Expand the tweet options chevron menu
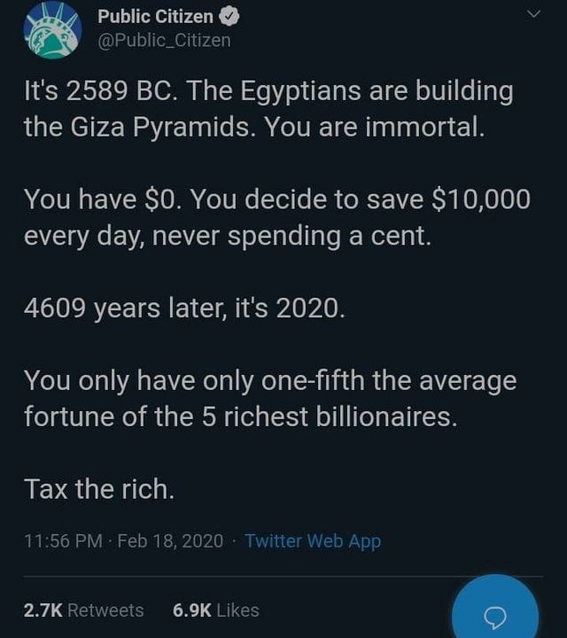The width and height of the screenshot is (567, 638). pos(532,14)
